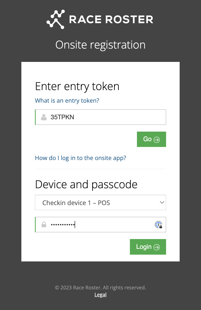
Task: Expand the device dropdown chevron
Action: [x=162, y=202]
